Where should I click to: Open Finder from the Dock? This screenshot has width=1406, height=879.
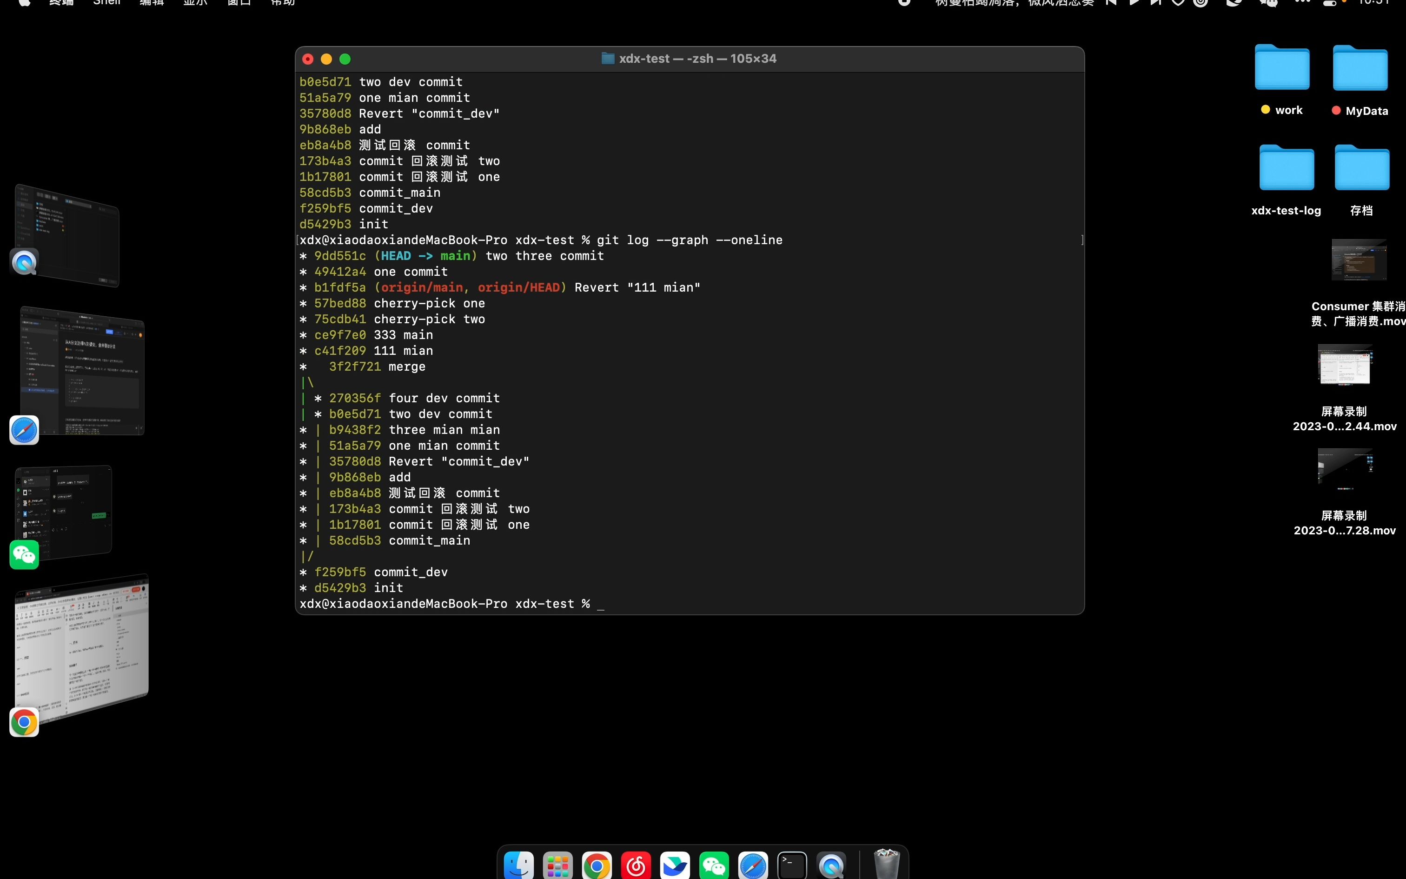(x=518, y=866)
